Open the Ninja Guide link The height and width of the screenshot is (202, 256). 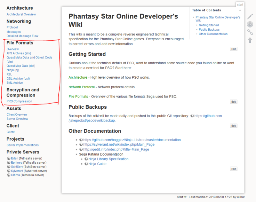97,164
